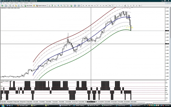Click the Zoom Out magnifier icon
171x107 pixels.
[61, 5]
